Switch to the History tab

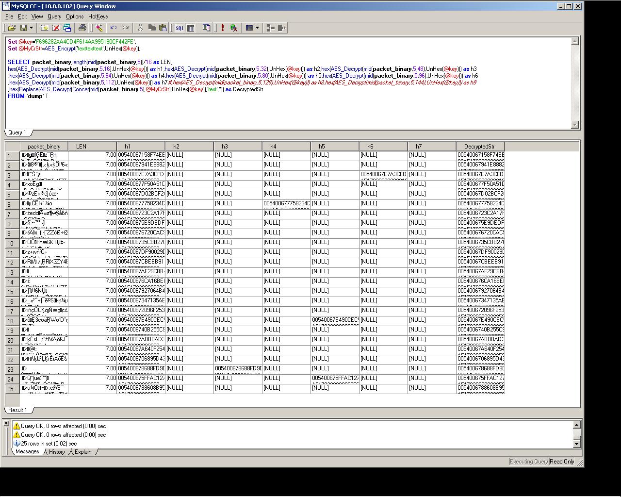click(57, 452)
